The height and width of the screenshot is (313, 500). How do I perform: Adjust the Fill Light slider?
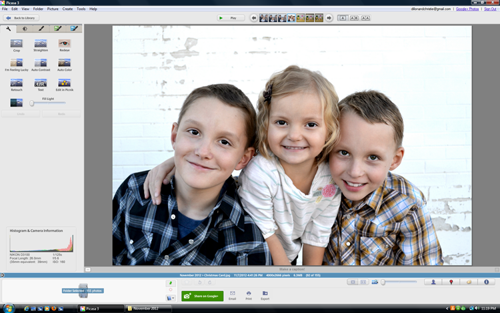point(48,103)
